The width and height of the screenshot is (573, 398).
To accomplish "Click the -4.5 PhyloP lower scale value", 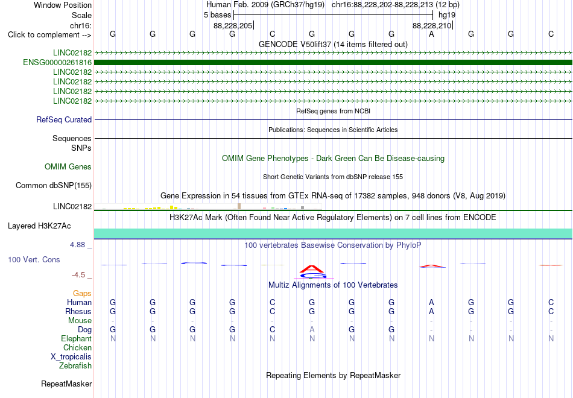I will click(x=78, y=275).
